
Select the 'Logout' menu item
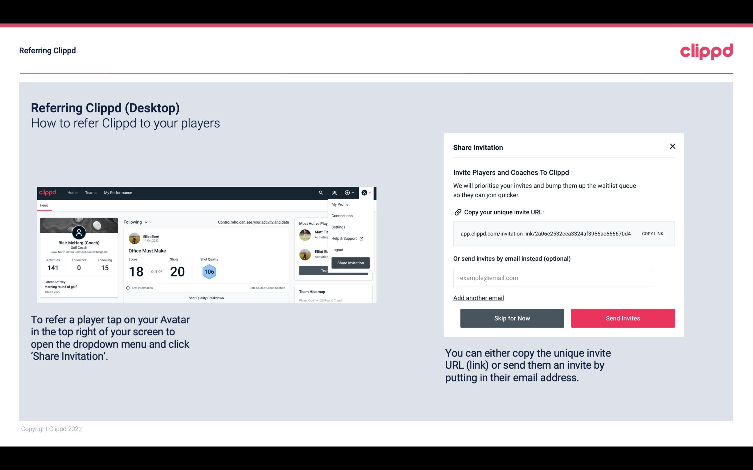tap(337, 250)
